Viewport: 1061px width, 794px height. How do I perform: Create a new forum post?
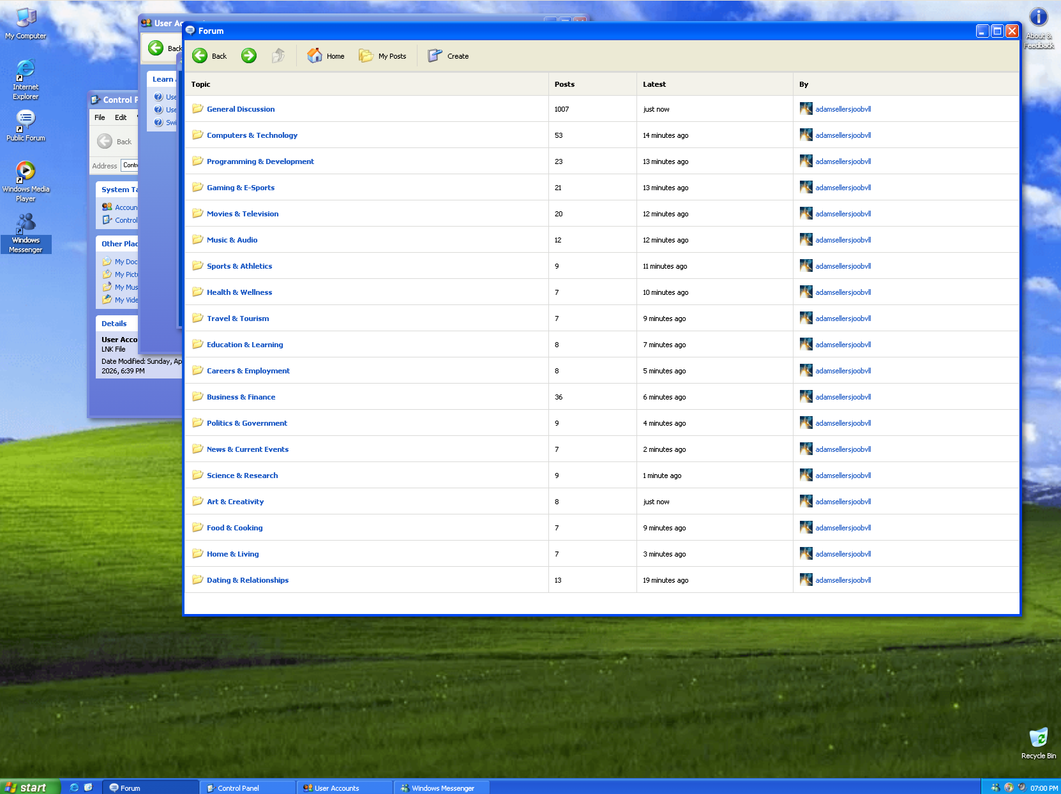(x=448, y=56)
